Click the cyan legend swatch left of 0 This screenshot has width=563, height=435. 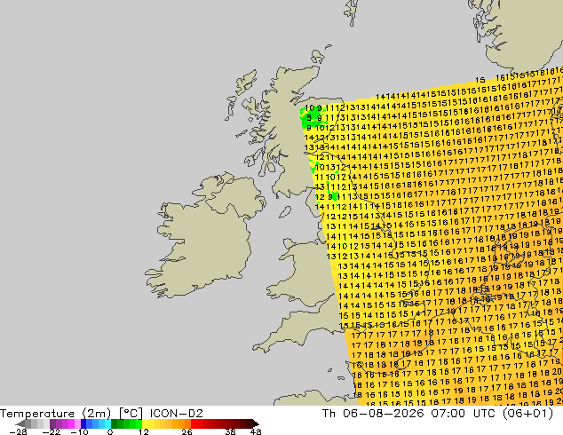pos(107,423)
